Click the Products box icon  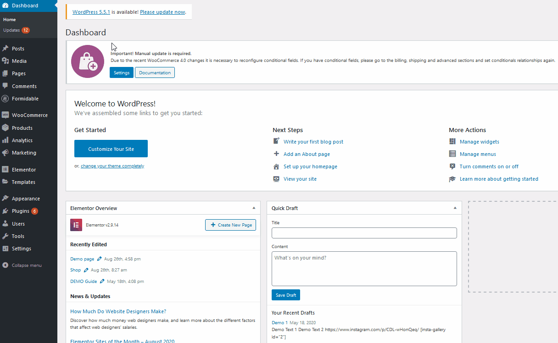pos(6,127)
